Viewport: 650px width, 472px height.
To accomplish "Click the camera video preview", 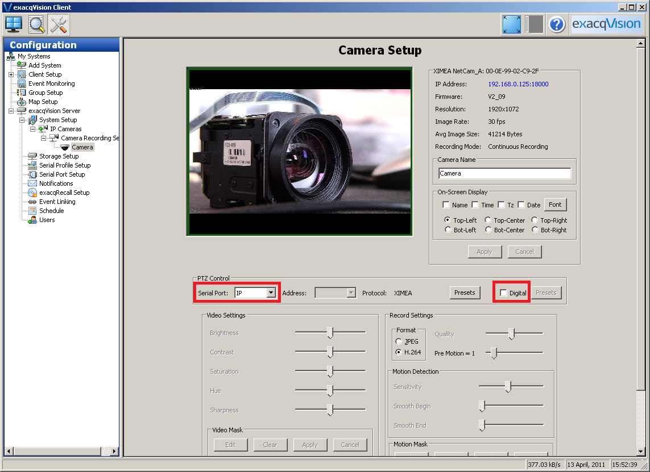I will (x=299, y=152).
